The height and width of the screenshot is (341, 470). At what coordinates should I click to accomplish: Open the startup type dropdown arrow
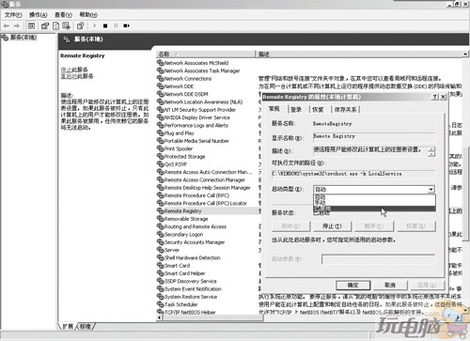pos(431,190)
